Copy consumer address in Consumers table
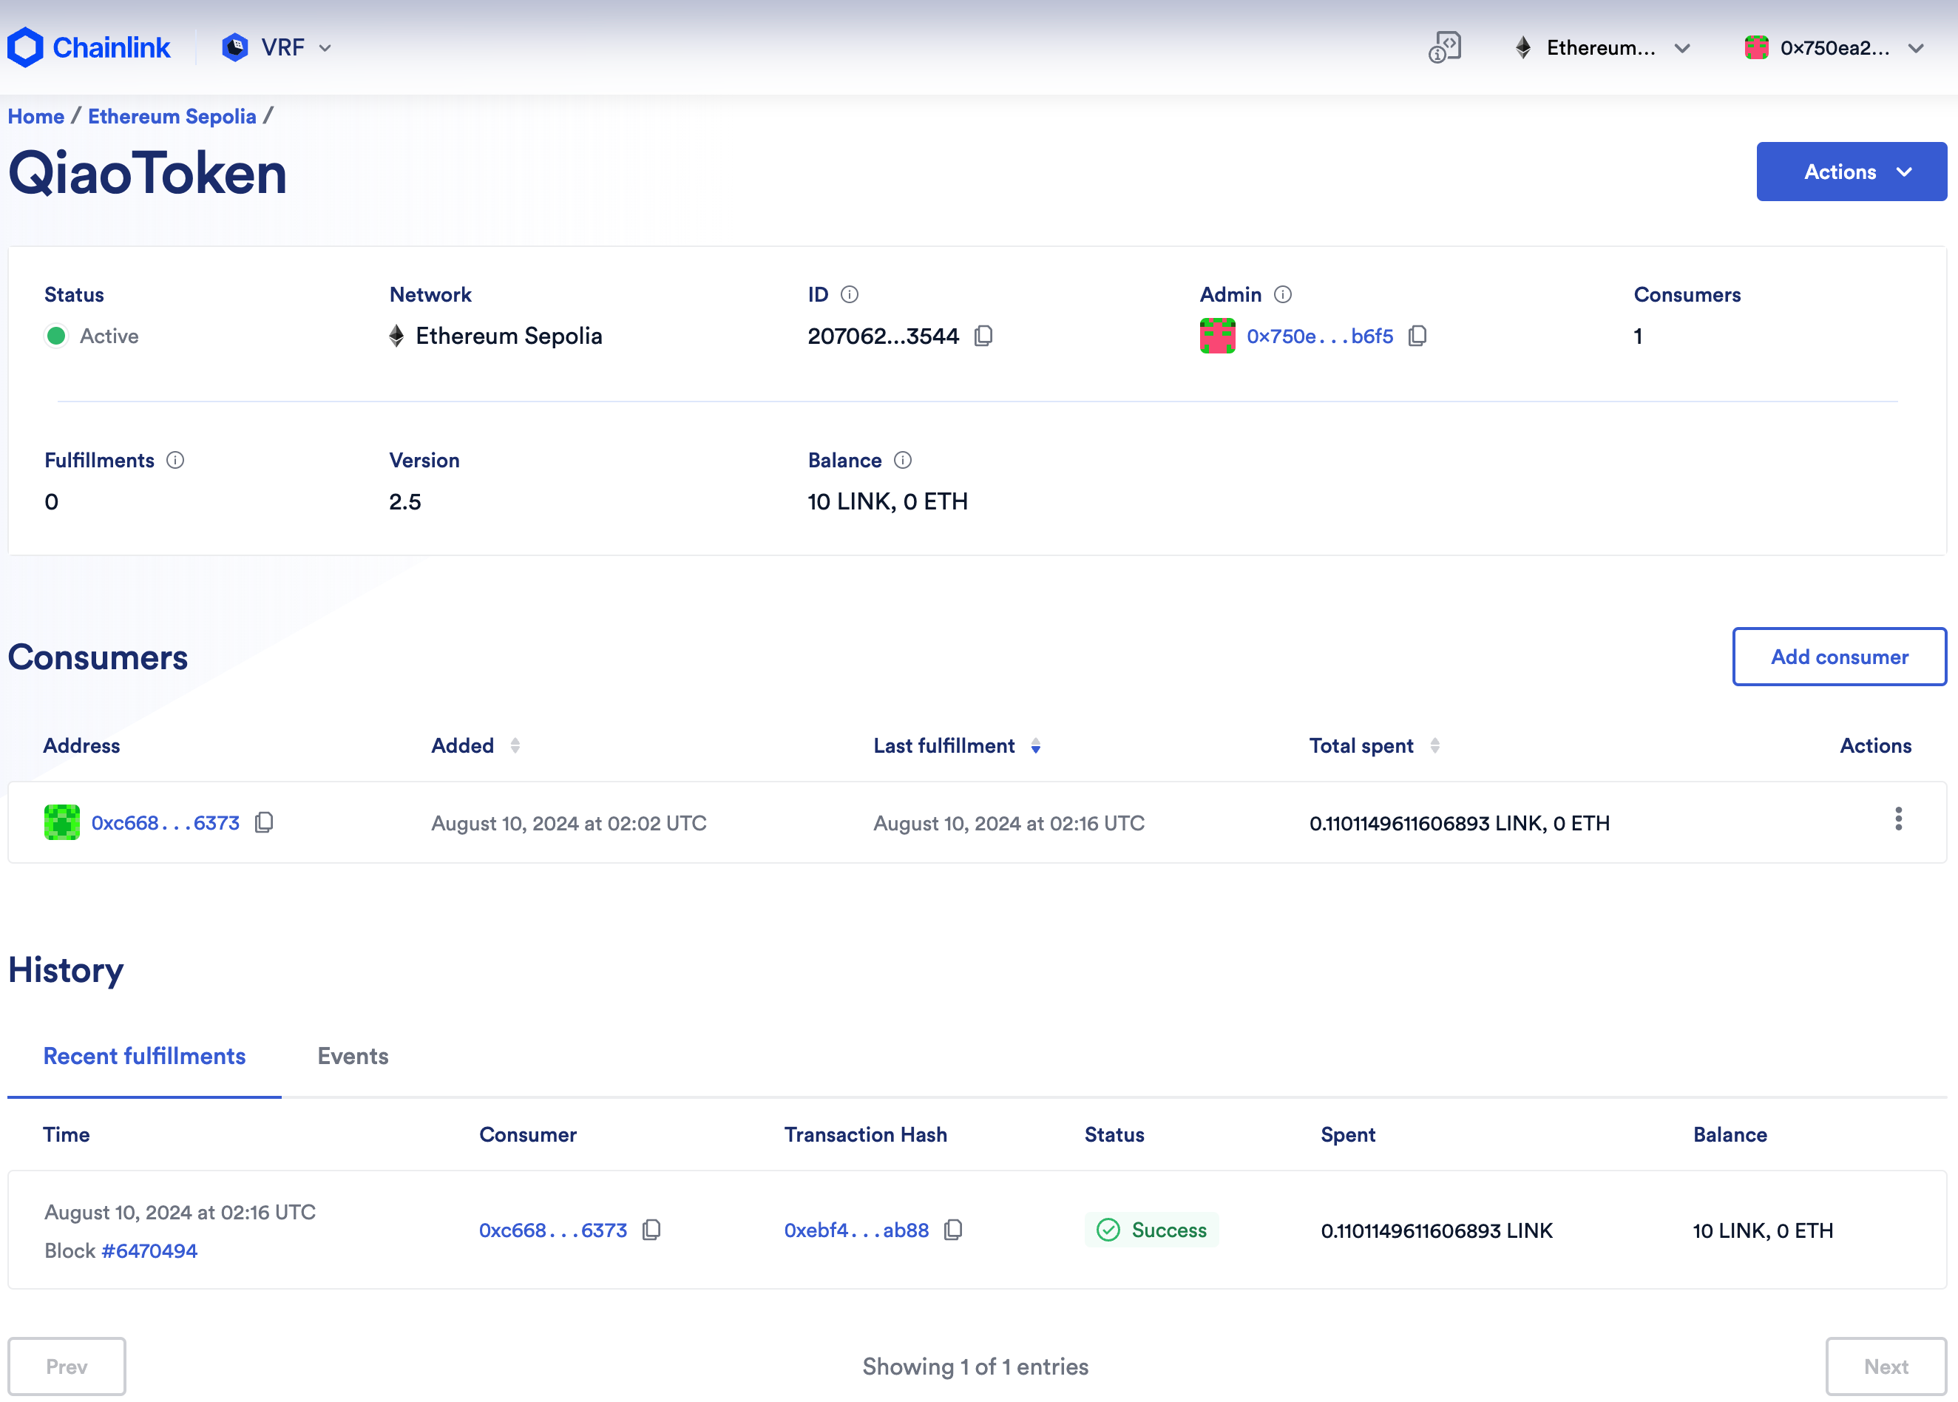 tap(264, 823)
